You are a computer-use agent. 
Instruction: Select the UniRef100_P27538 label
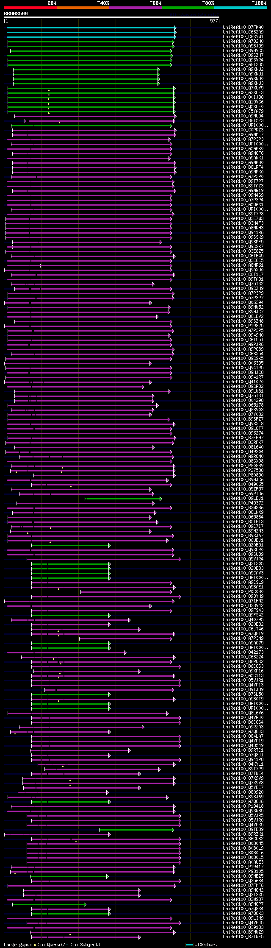click(243, 470)
